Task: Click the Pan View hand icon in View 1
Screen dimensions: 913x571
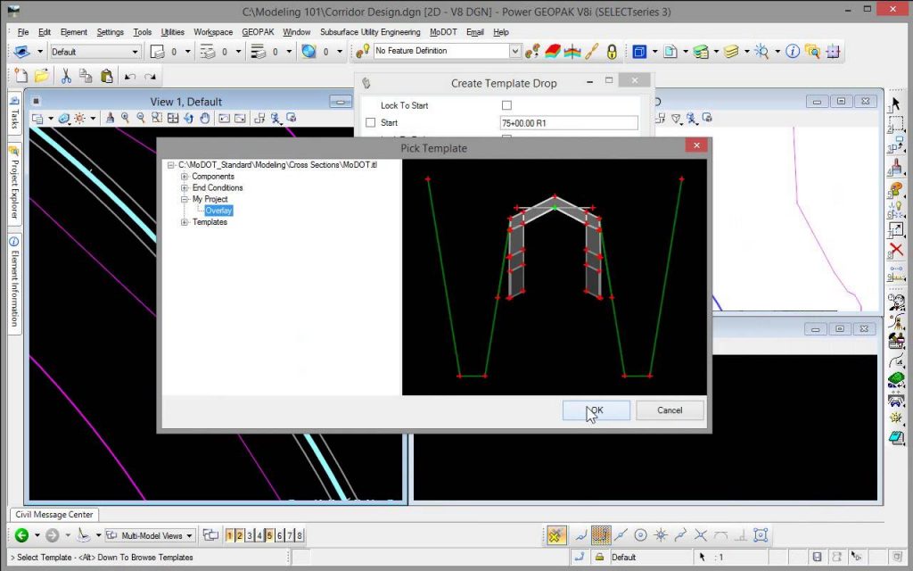Action: coord(204,119)
